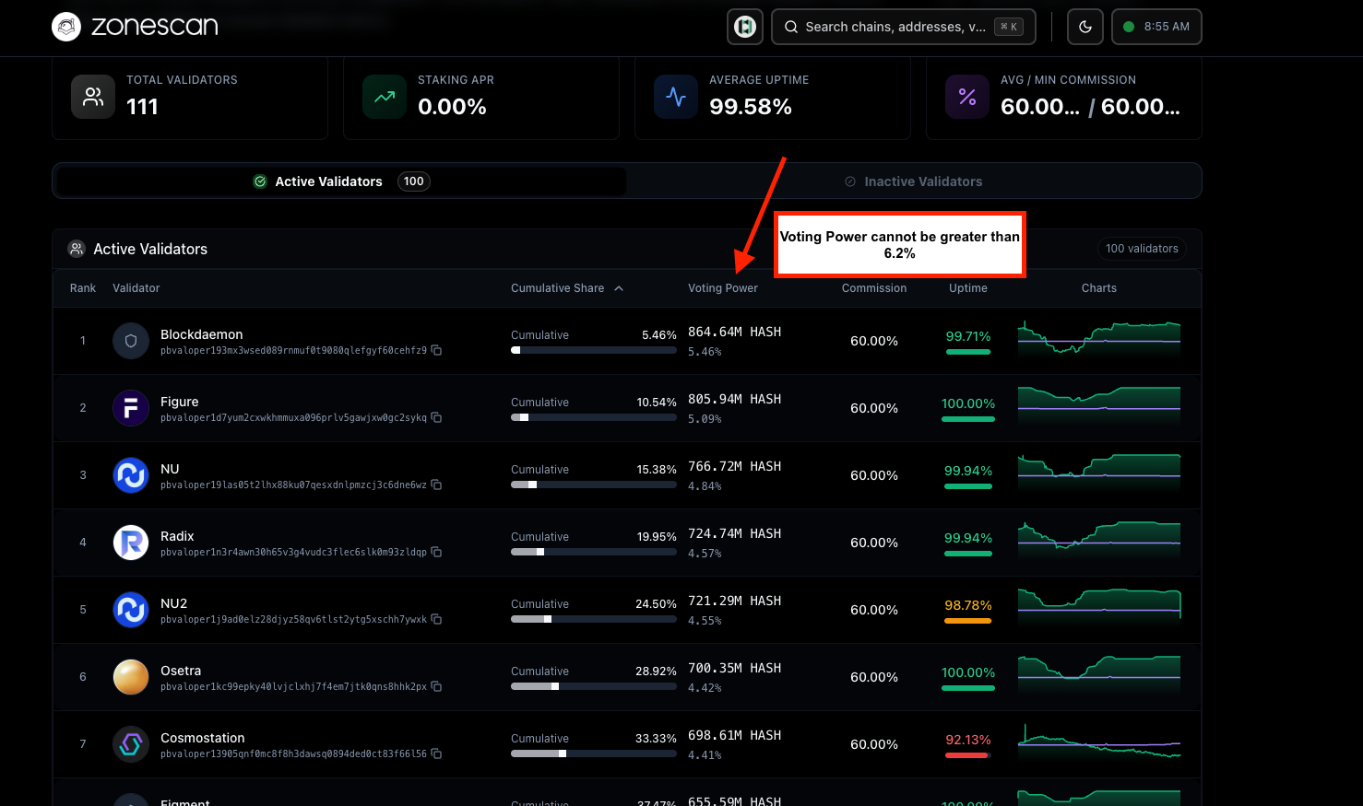
Task: Click the 99.58% average uptime value
Action: 751,107
